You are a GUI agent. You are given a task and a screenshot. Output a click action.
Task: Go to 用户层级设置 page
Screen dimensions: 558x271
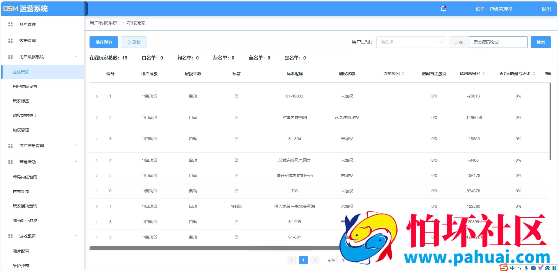click(x=25, y=86)
